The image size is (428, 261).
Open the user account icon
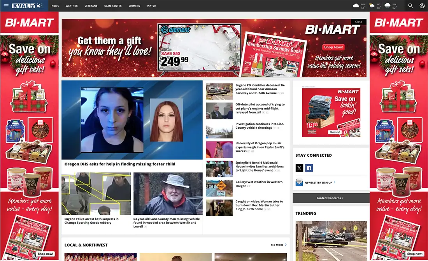(x=422, y=6)
